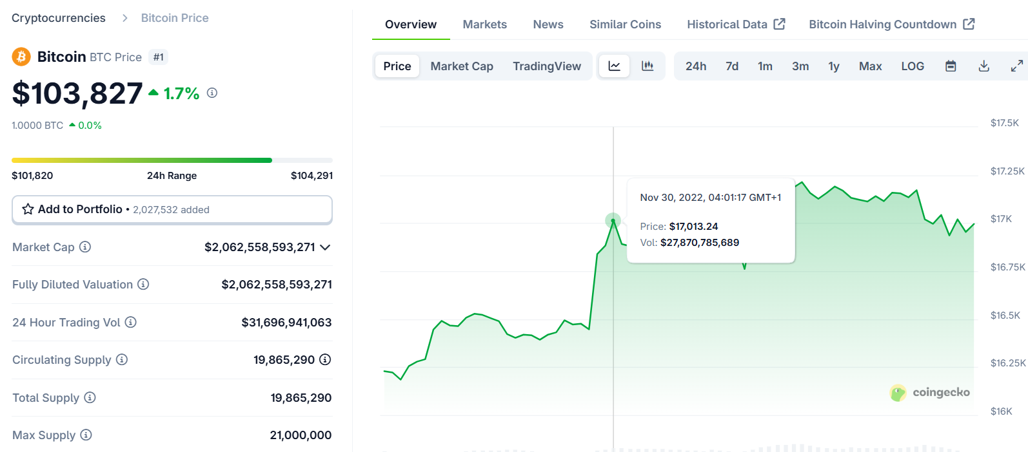Switch to candlestick chart icon
This screenshot has width=1028, height=452.
coord(647,66)
